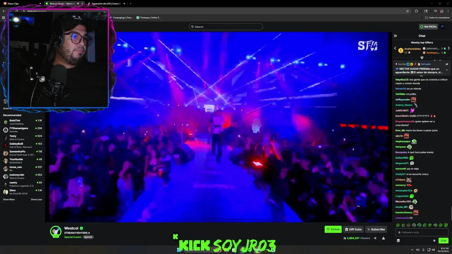Bookmark this page with the star icon
The height and width of the screenshot is (254, 452).
(408, 11)
